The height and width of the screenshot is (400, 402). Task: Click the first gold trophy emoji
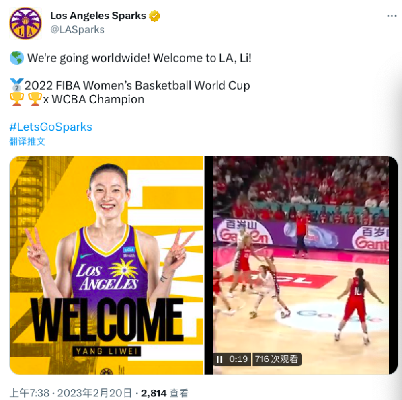click(x=16, y=99)
